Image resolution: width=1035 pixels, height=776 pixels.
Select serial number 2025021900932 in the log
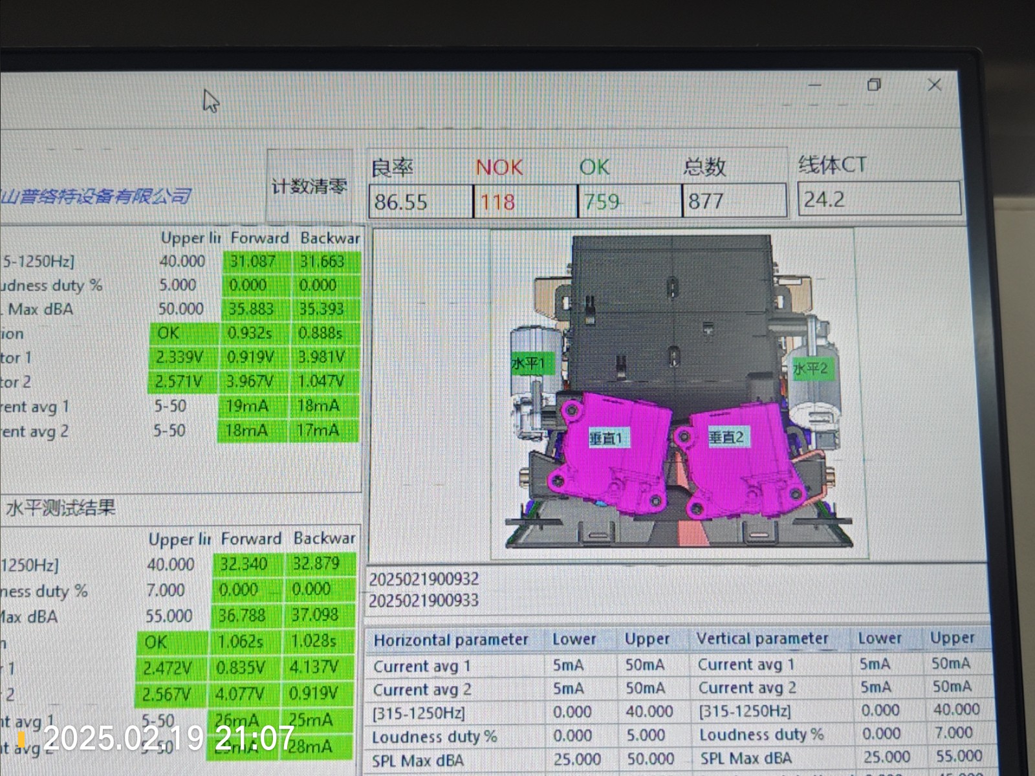(x=424, y=579)
